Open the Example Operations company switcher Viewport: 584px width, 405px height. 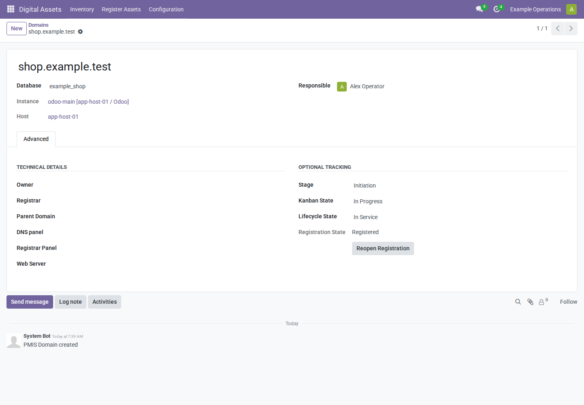coord(535,9)
